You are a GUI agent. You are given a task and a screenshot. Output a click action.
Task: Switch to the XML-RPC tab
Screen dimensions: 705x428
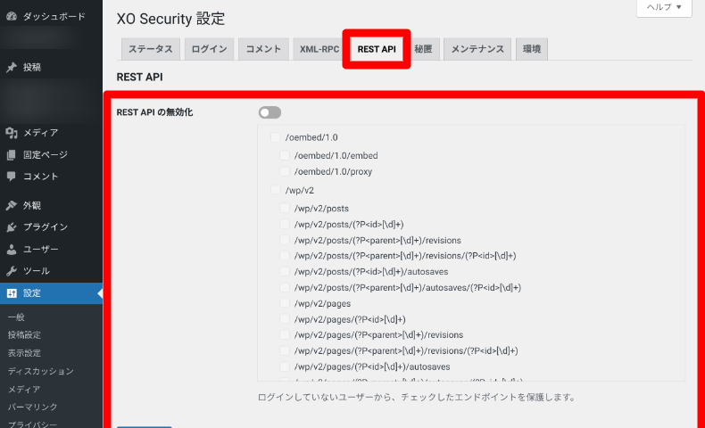(319, 49)
